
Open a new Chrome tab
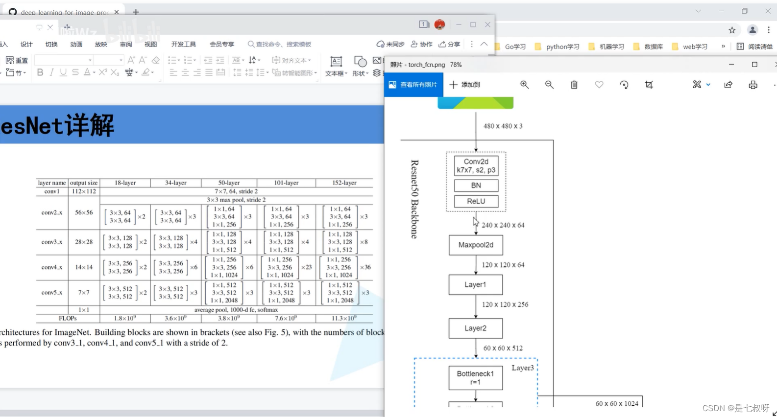pos(136,12)
